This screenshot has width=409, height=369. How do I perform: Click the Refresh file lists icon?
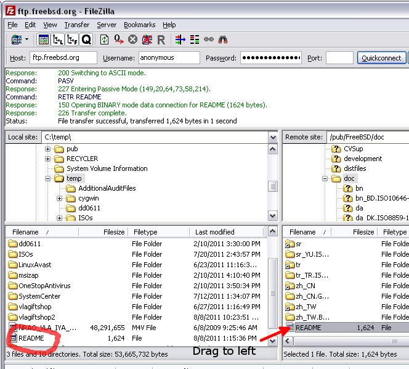[x=104, y=39]
